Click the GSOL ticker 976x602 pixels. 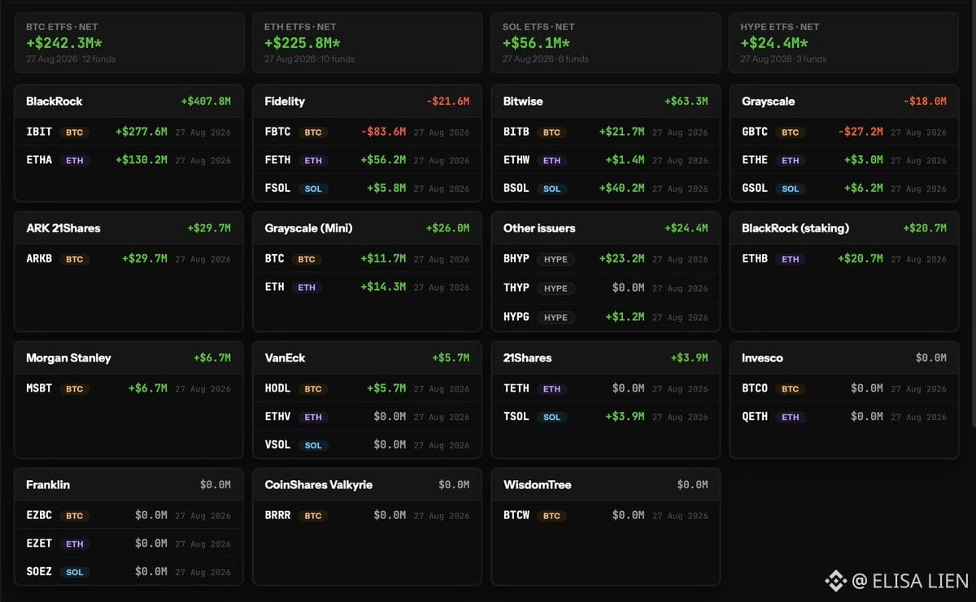755,188
